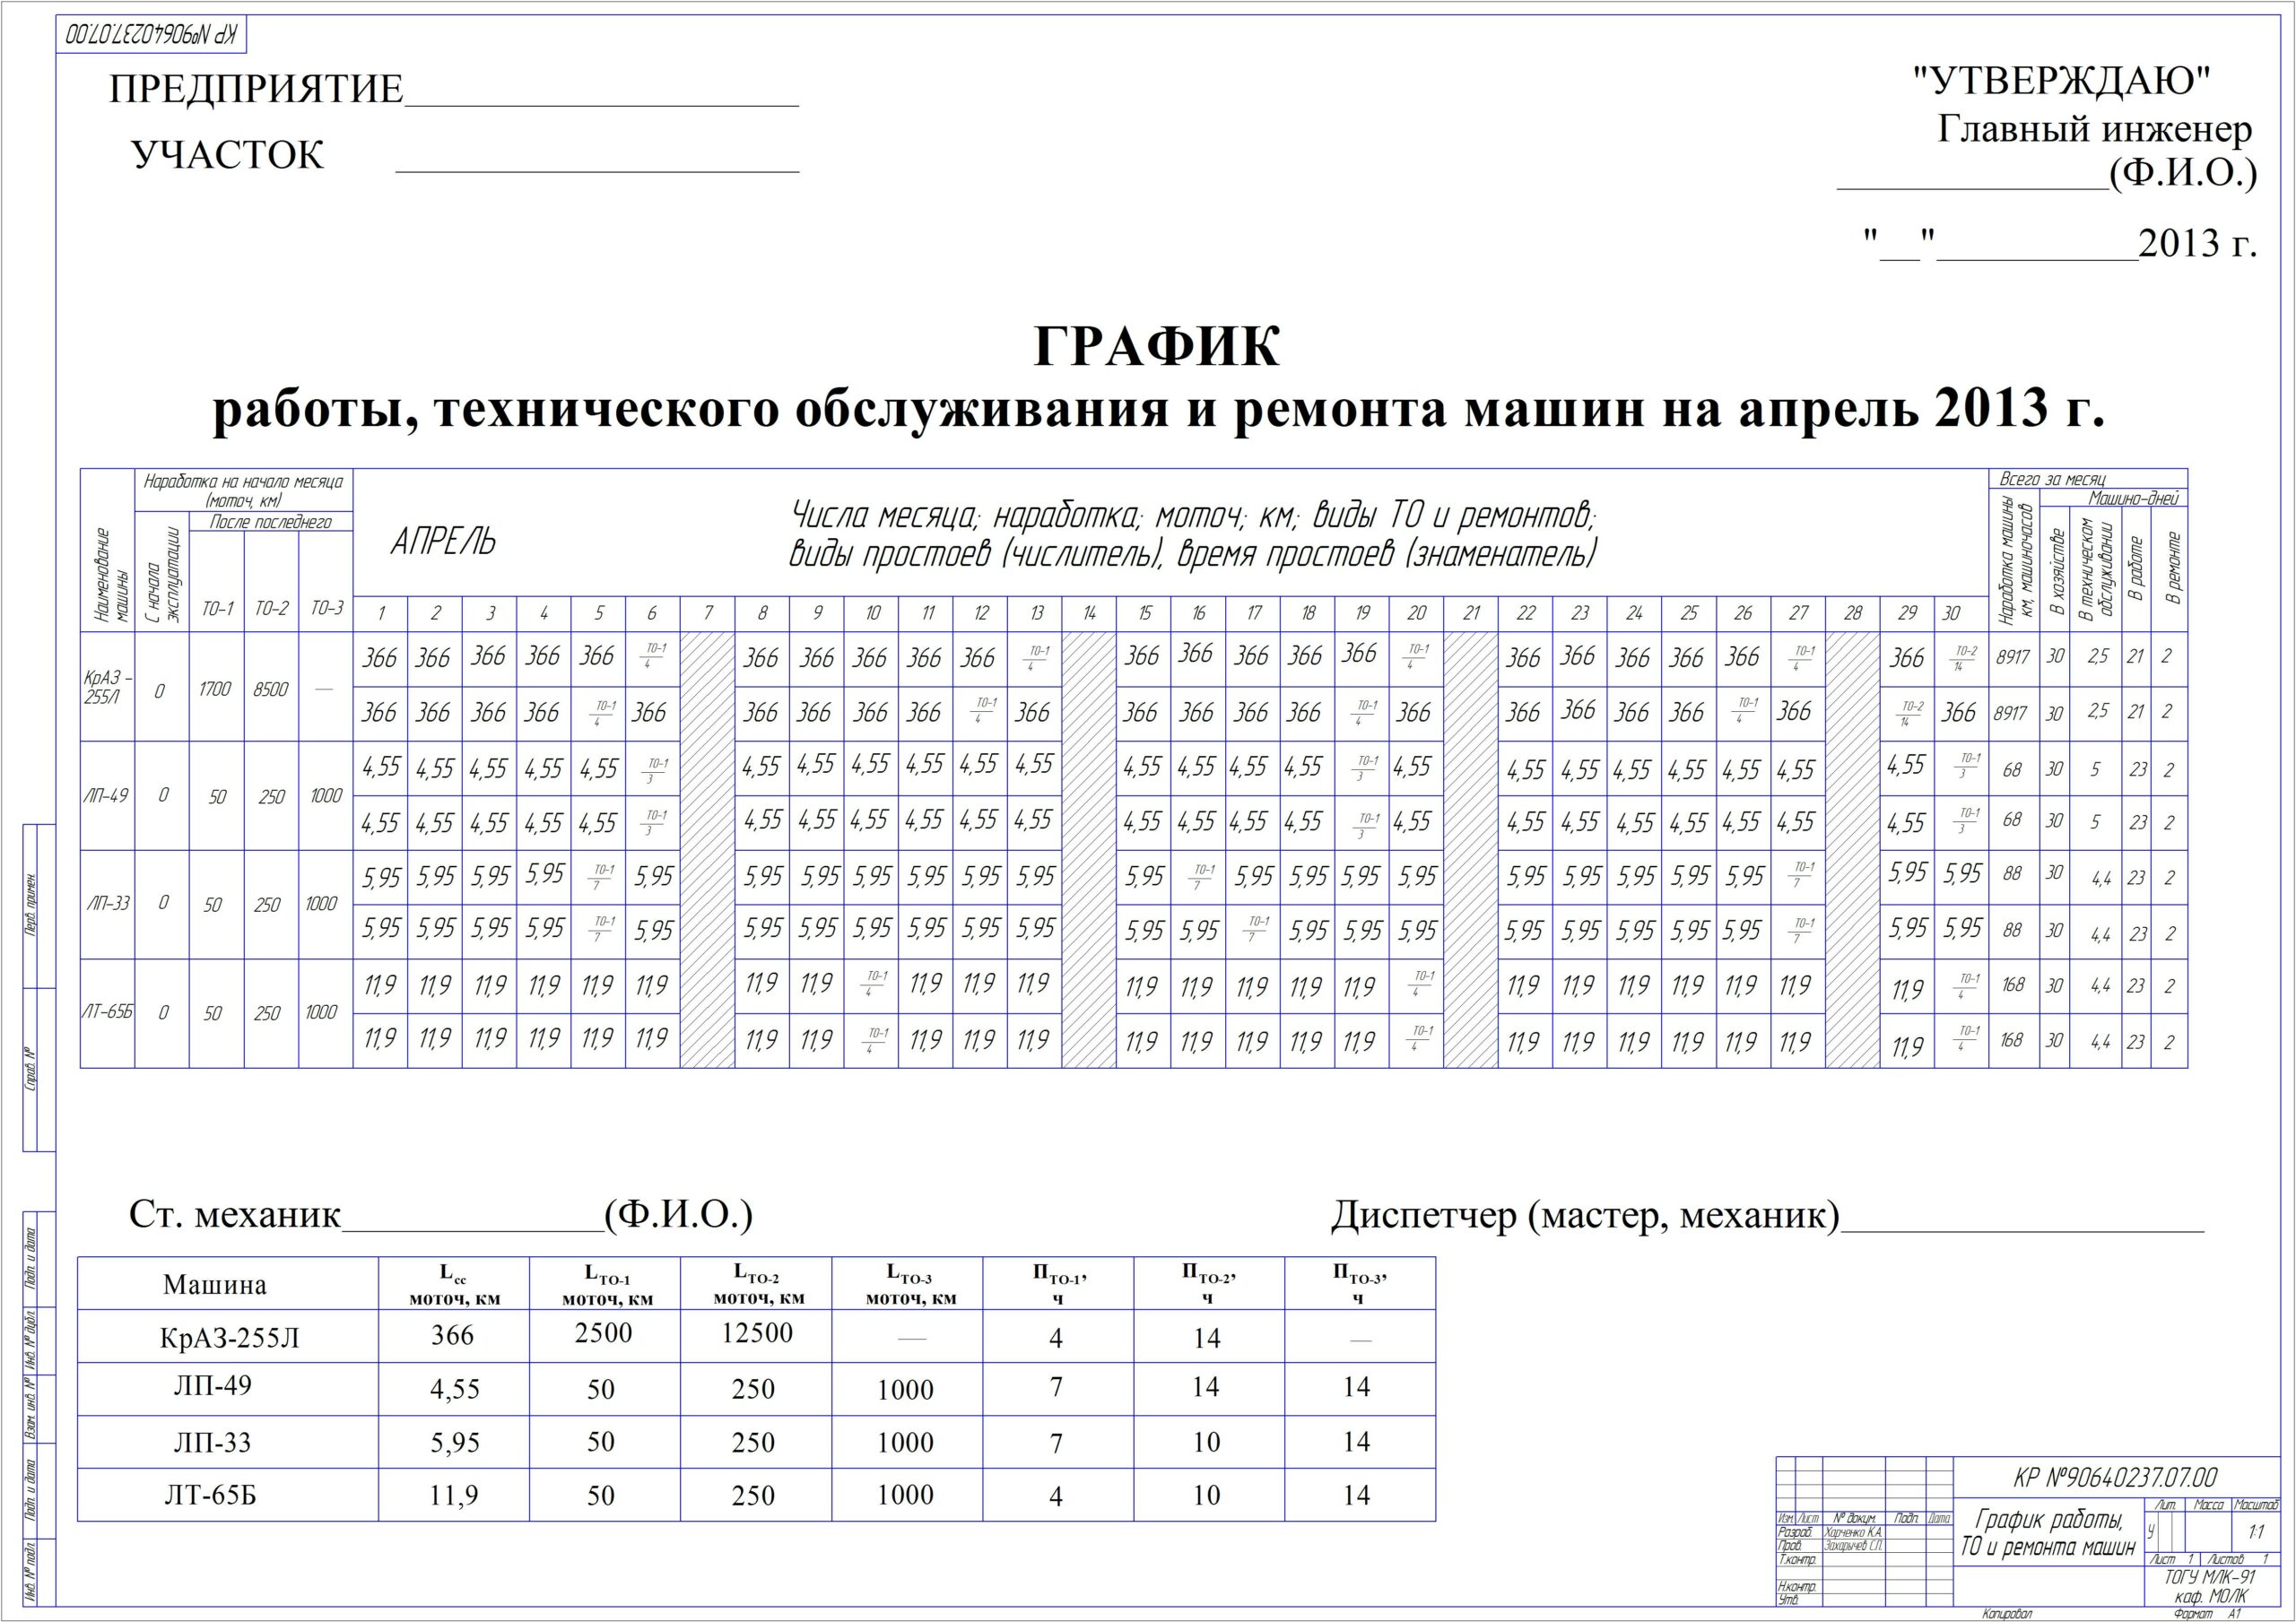Click header "Наработка на начало месяца"
This screenshot has width=2296, height=1622.
click(x=243, y=482)
